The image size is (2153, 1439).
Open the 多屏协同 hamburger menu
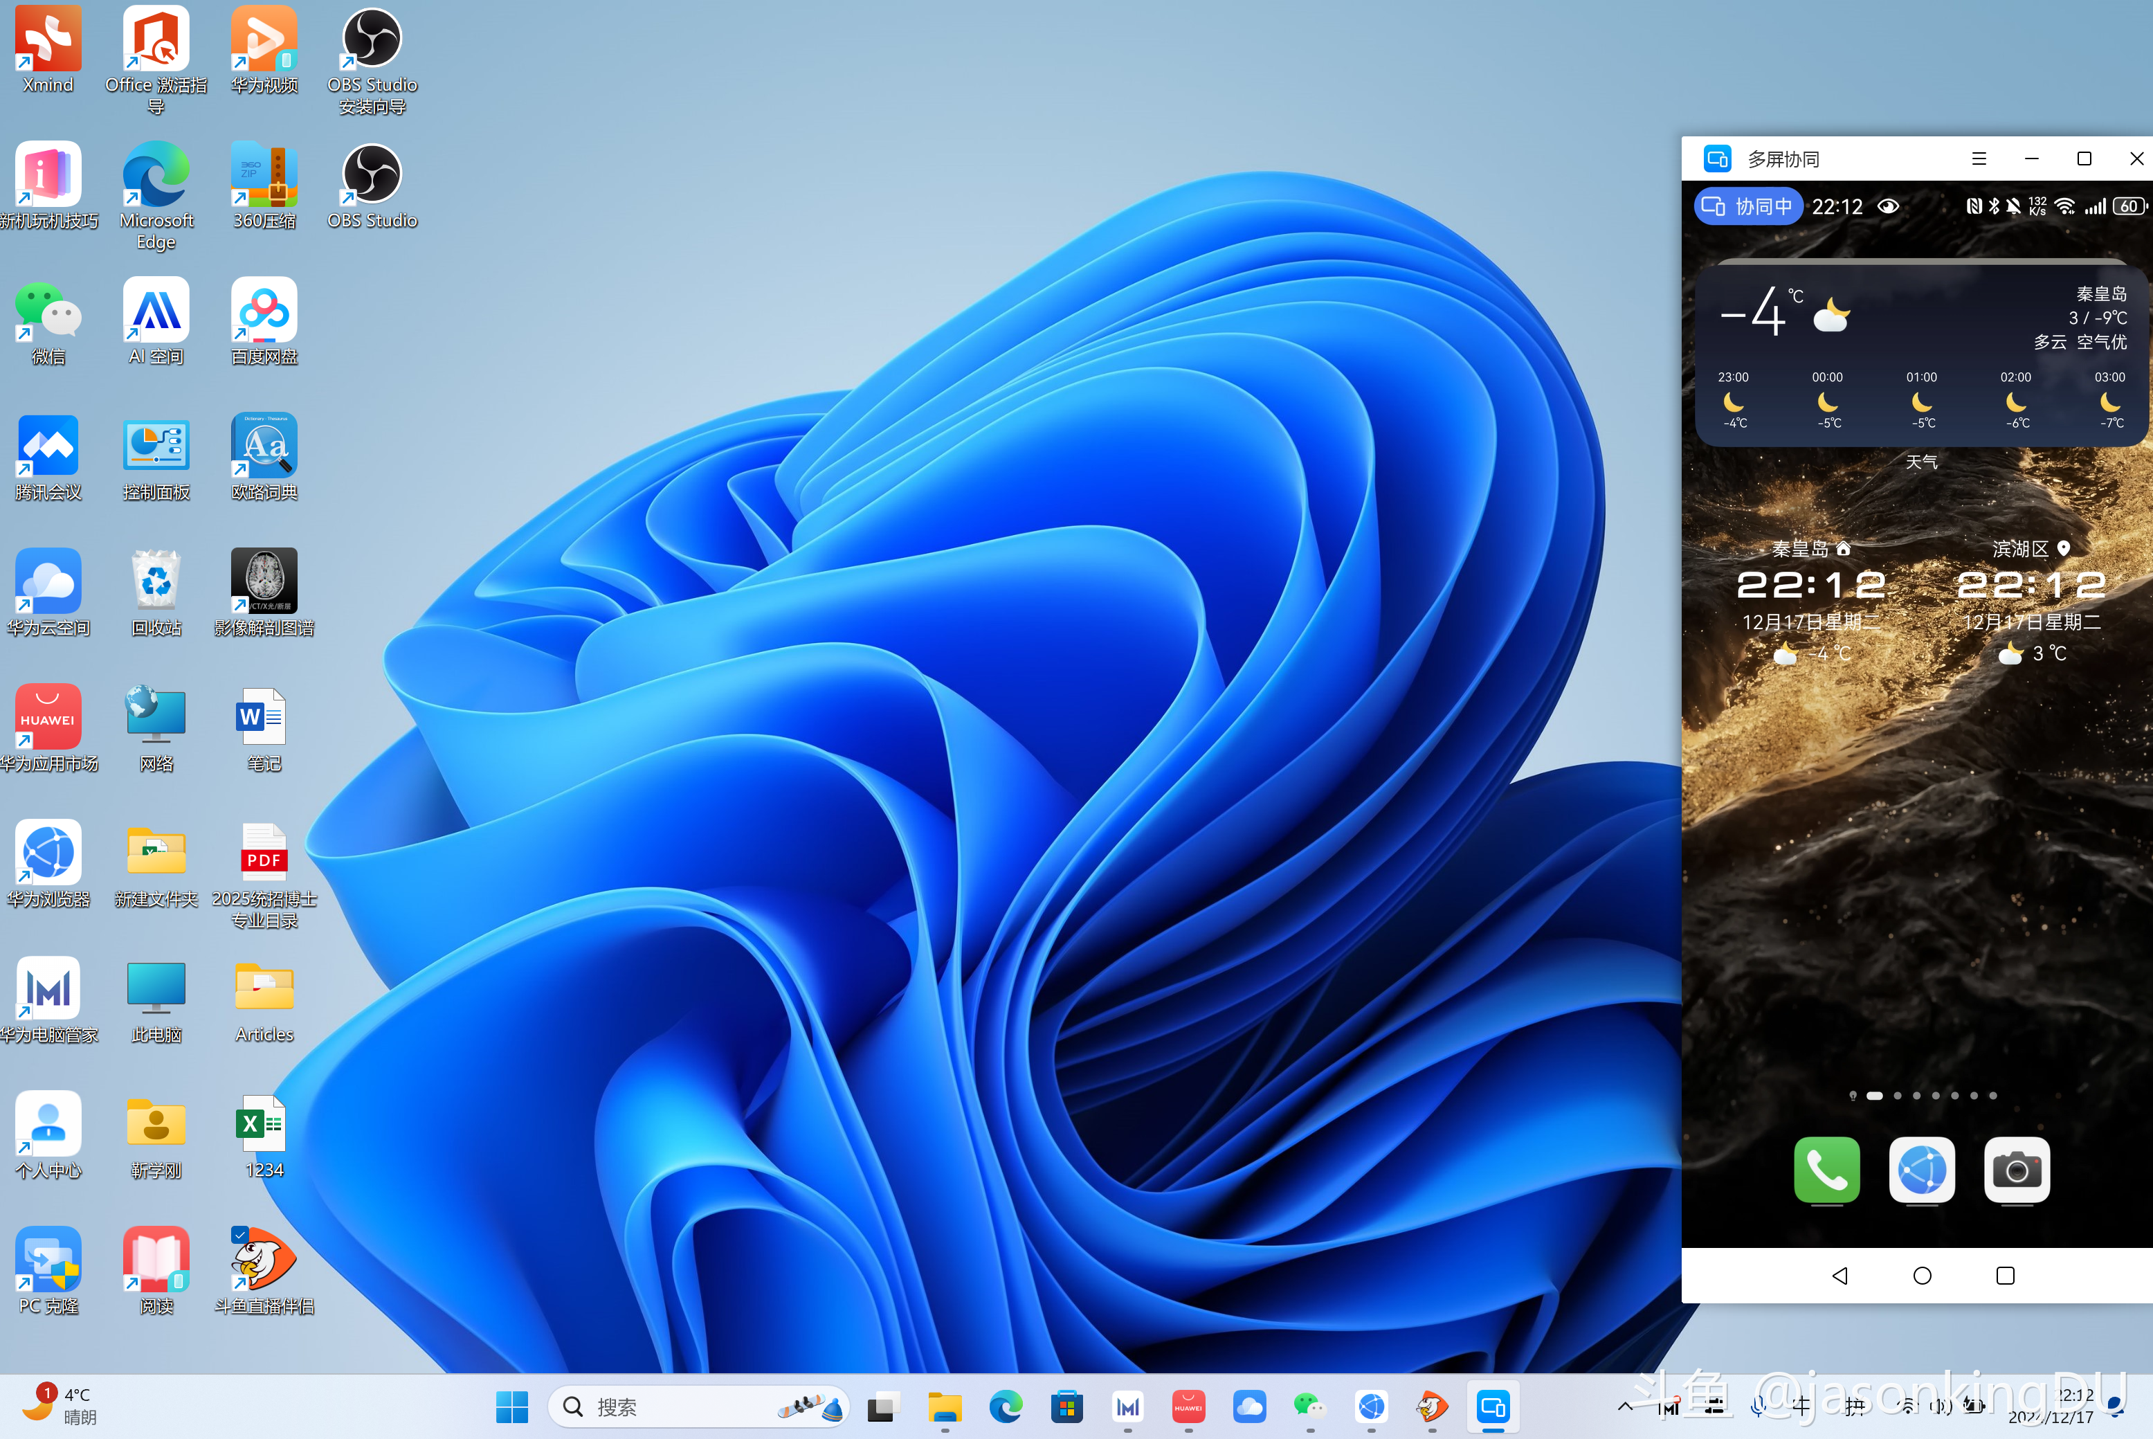(x=1979, y=159)
